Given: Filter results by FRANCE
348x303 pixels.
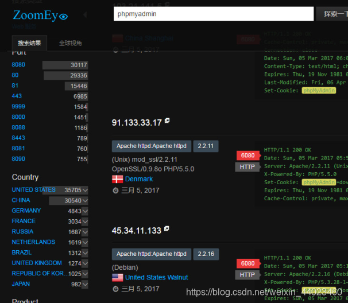Looking at the screenshot, I should click(24, 221).
